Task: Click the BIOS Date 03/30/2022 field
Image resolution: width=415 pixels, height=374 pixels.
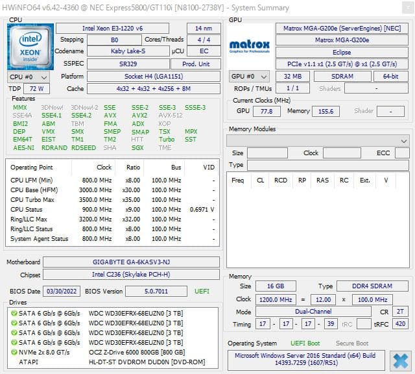Action: tap(62, 292)
